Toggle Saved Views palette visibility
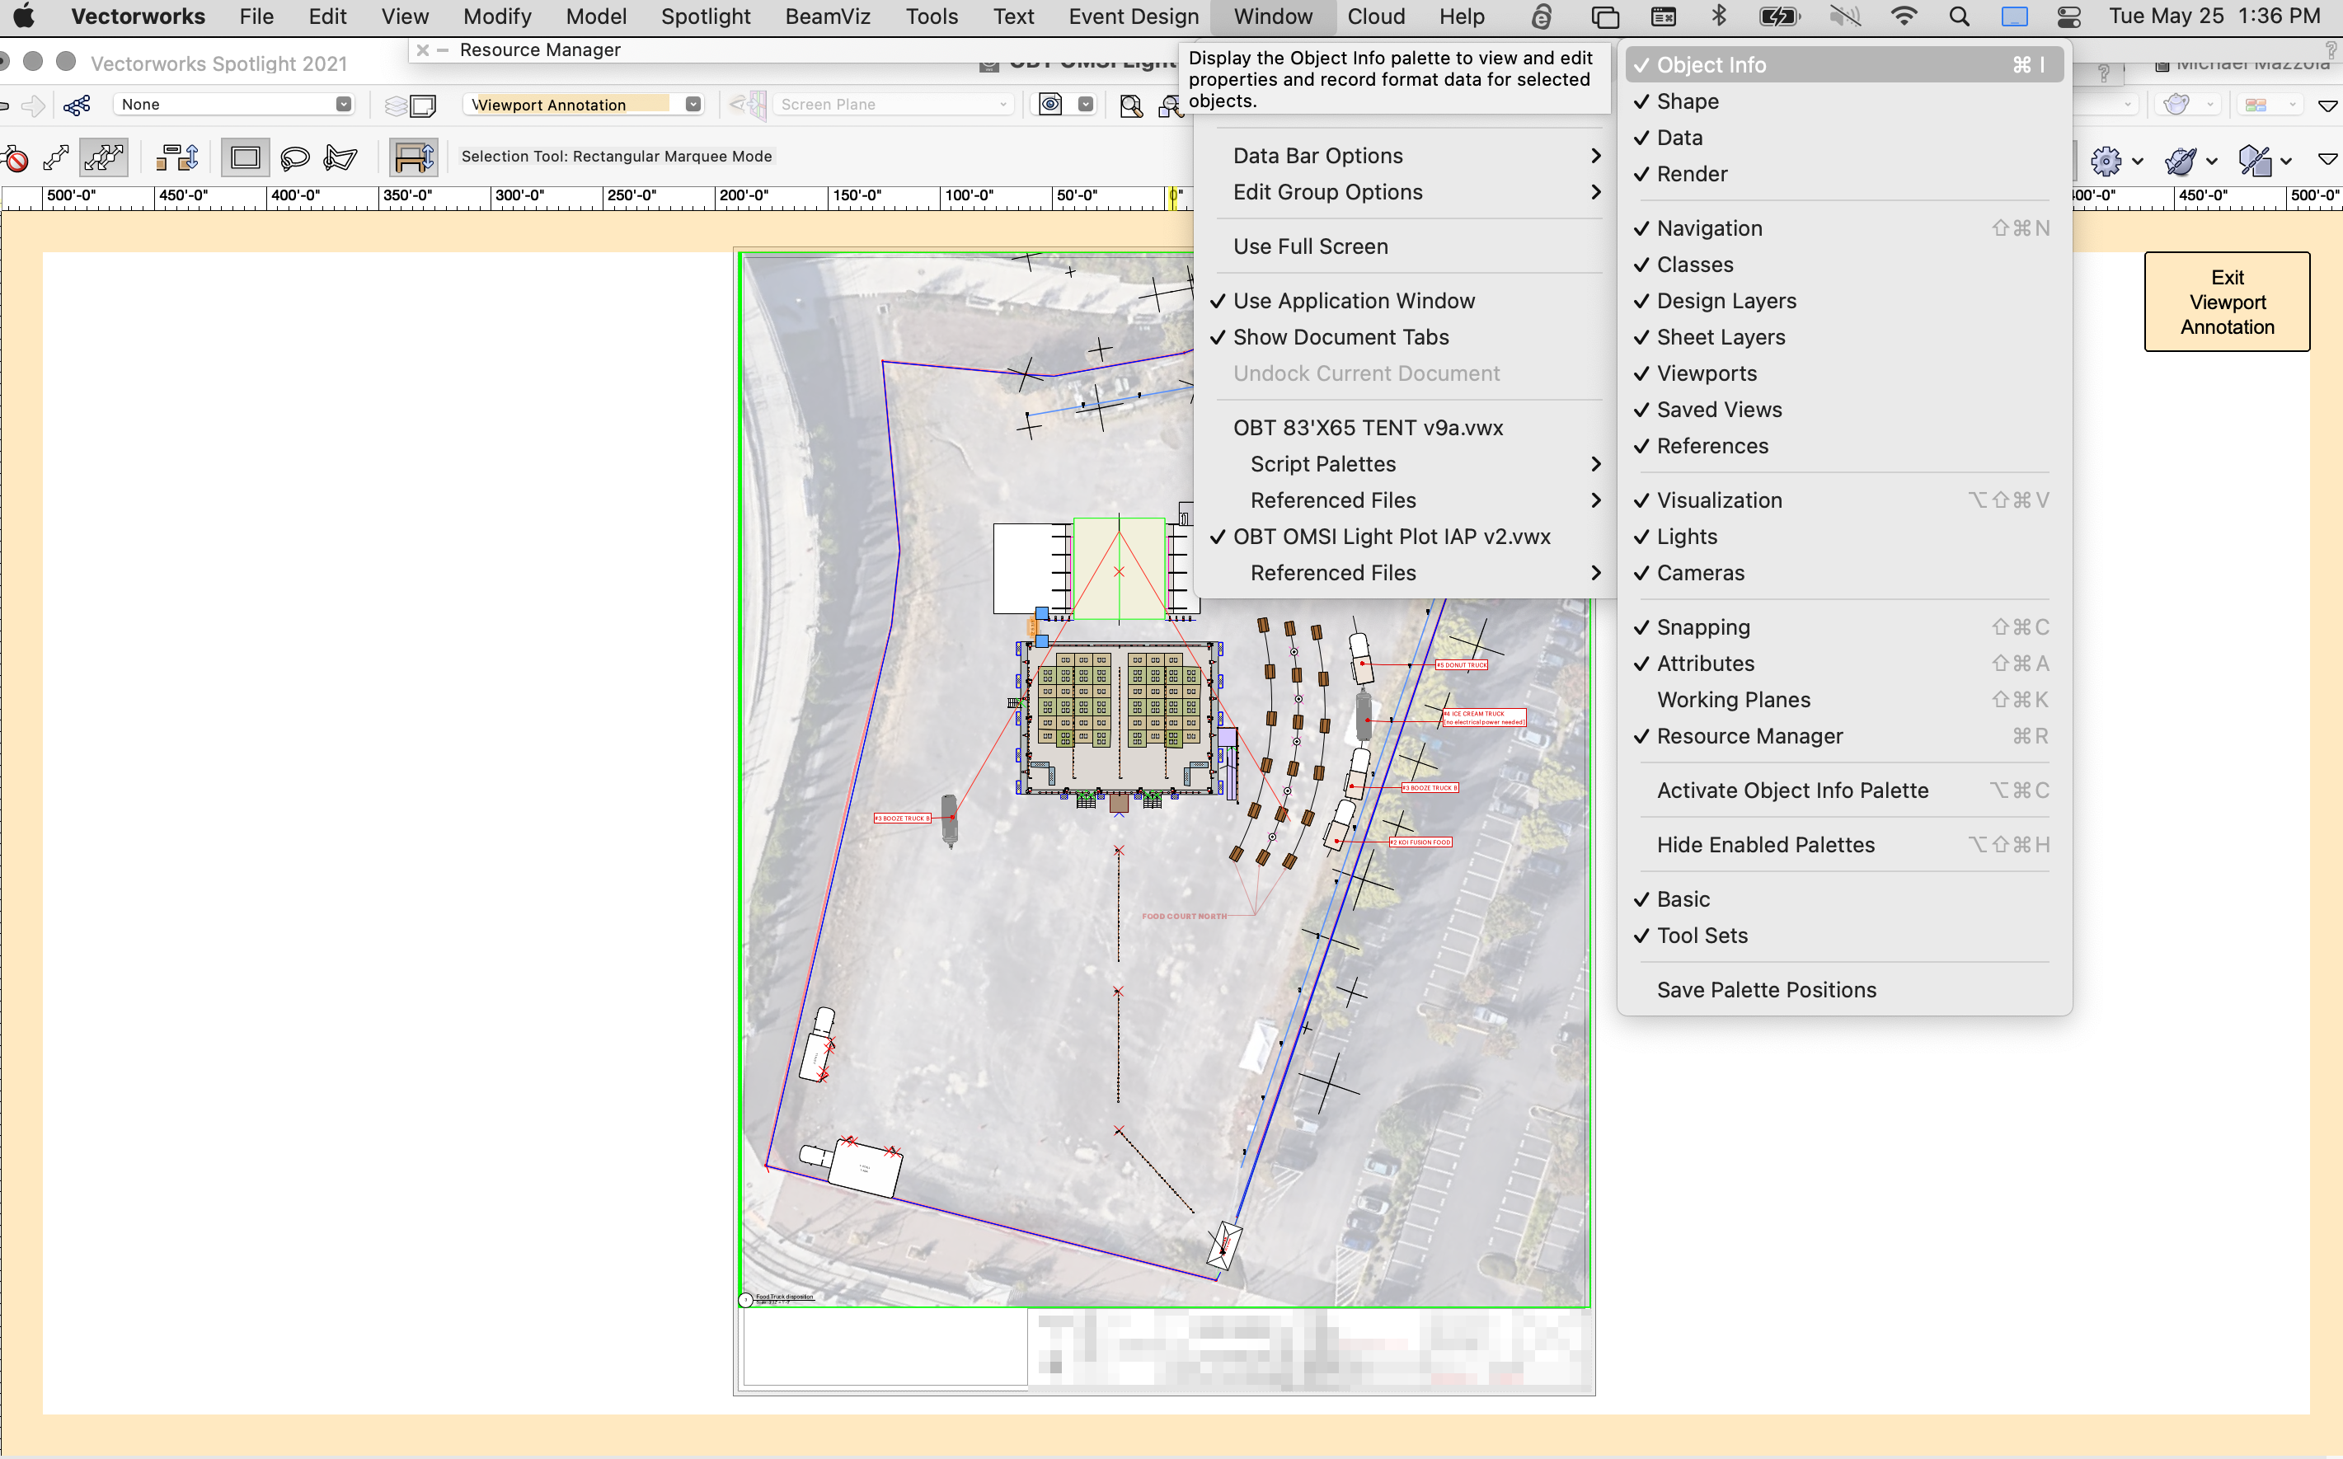Screen dimensions: 2343x1459 [x=1719, y=409]
